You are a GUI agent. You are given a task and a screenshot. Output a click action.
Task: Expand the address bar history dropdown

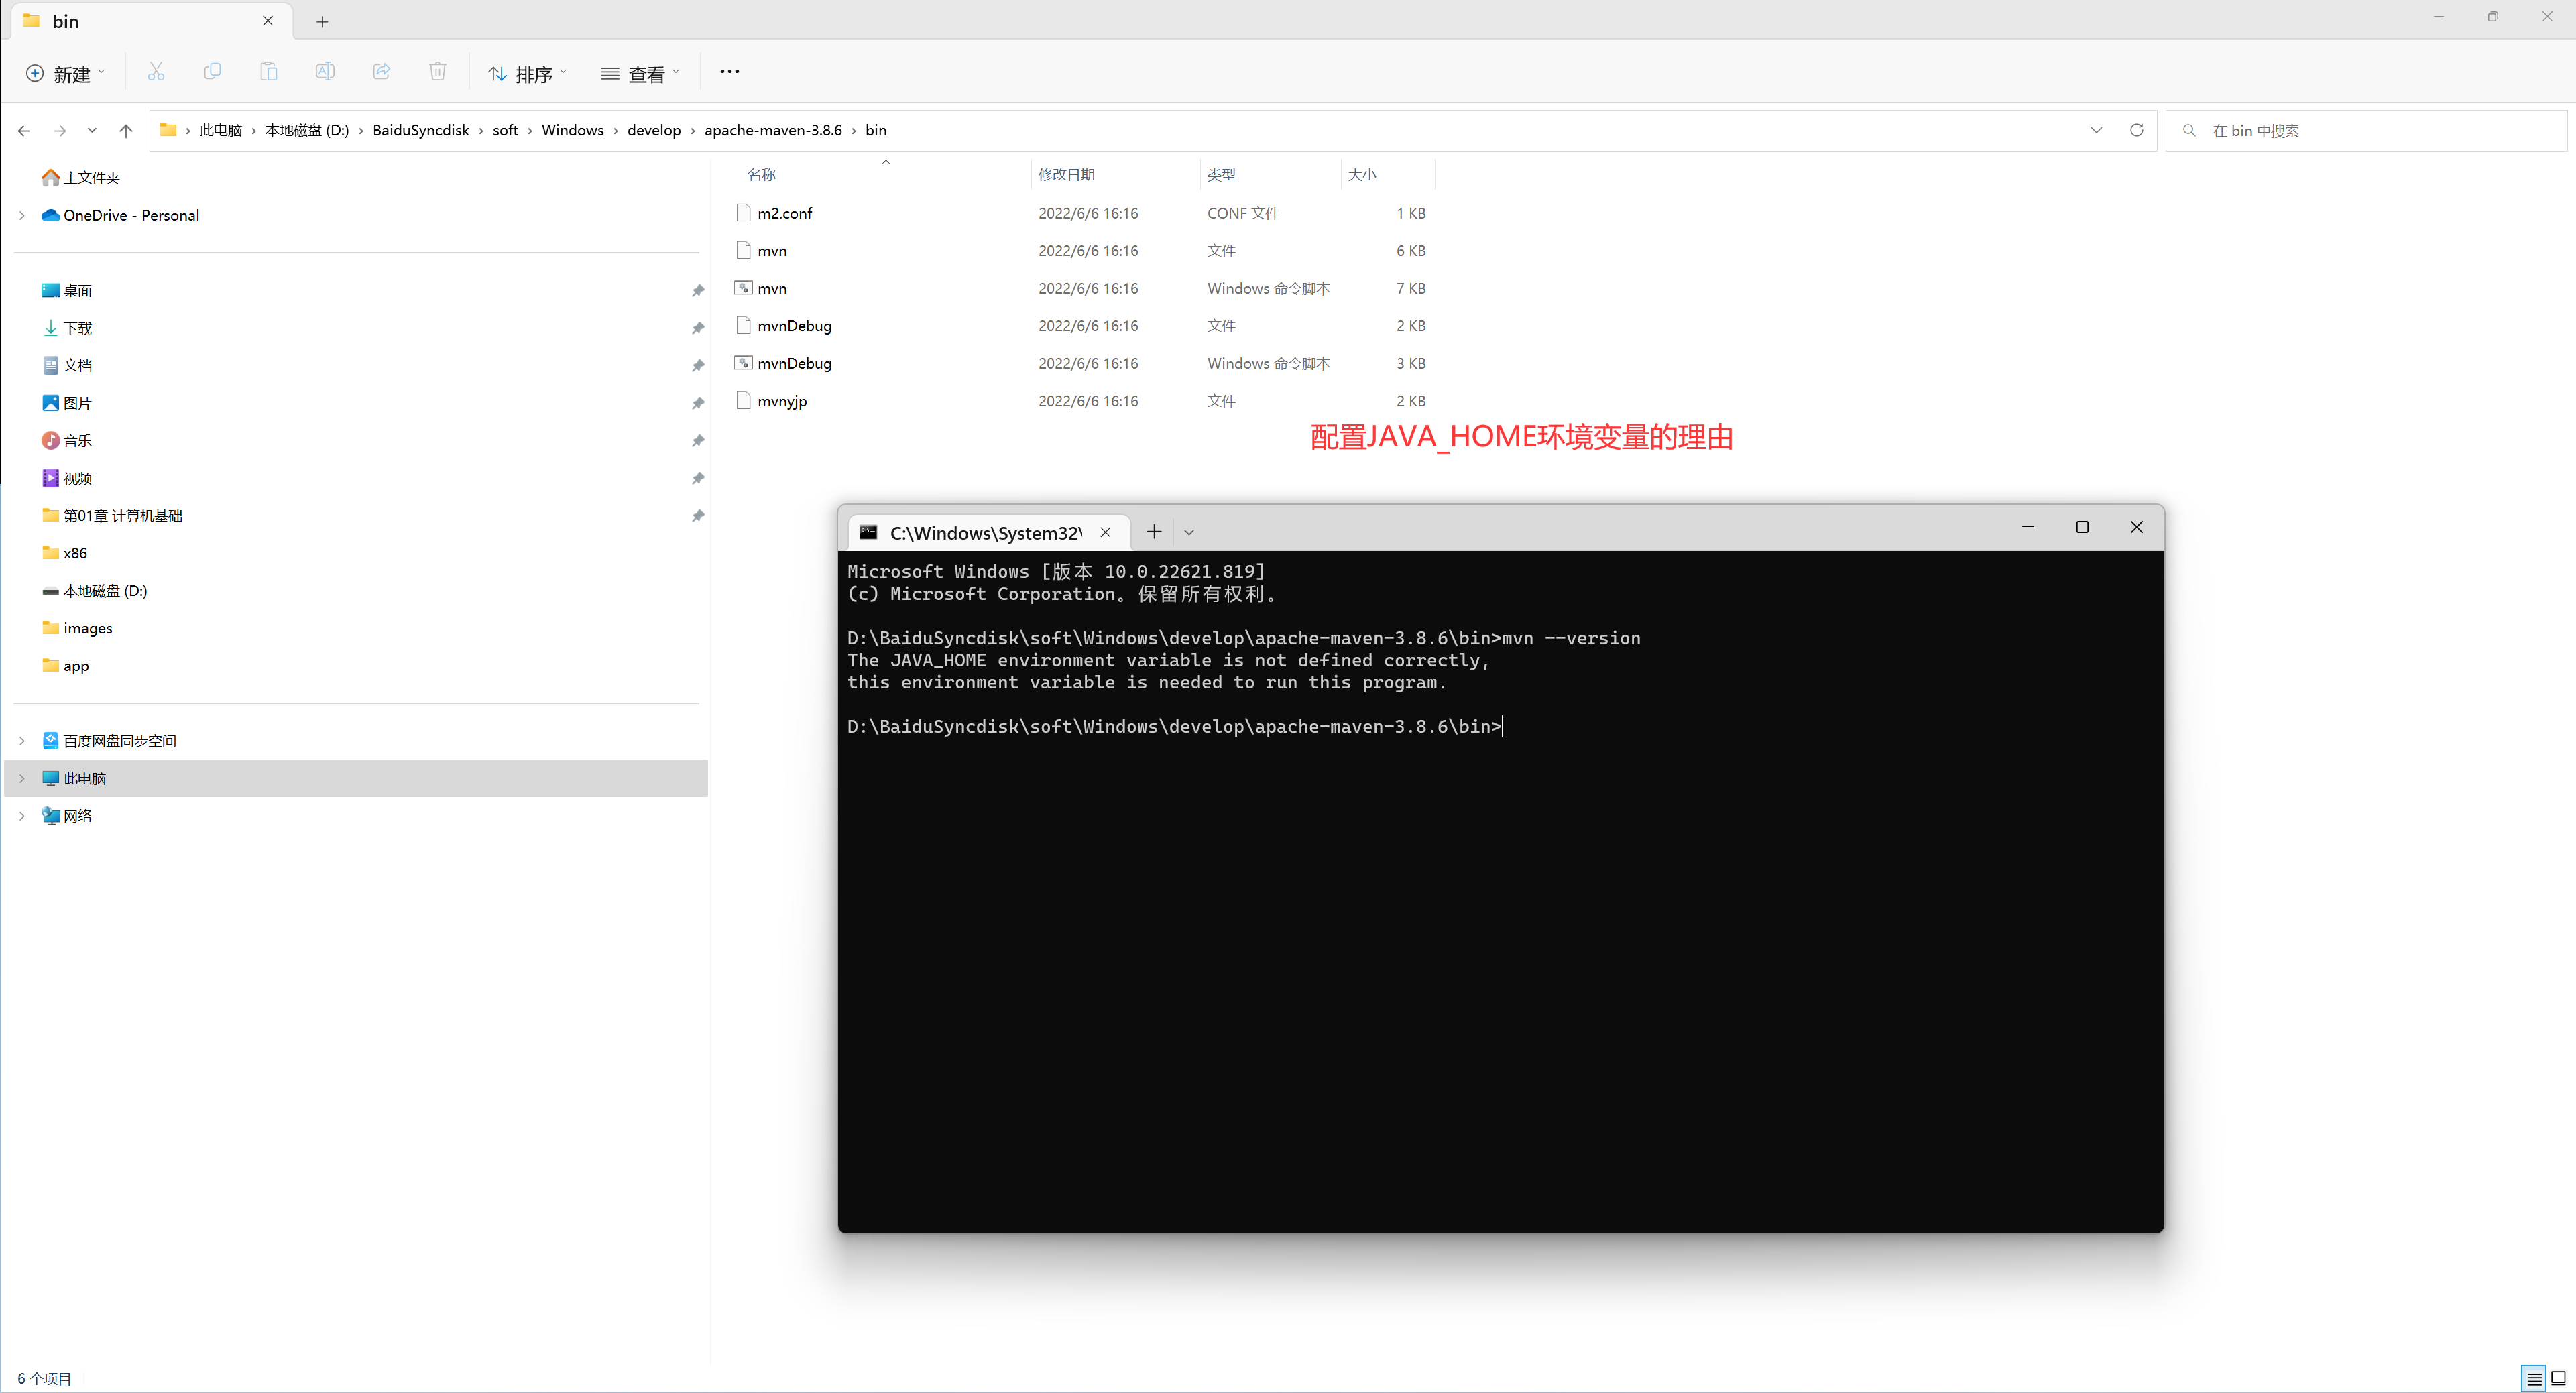click(x=2097, y=130)
